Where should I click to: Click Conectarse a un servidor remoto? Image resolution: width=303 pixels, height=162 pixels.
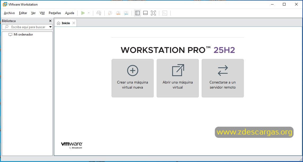pyautogui.click(x=222, y=78)
